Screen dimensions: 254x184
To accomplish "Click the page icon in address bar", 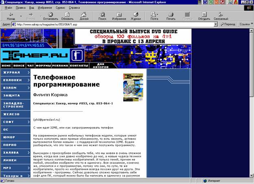I will pyautogui.click(x=14, y=24).
